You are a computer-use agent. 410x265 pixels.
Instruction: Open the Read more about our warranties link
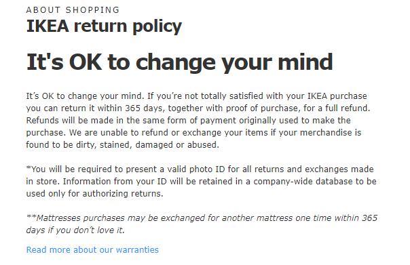pos(92,250)
